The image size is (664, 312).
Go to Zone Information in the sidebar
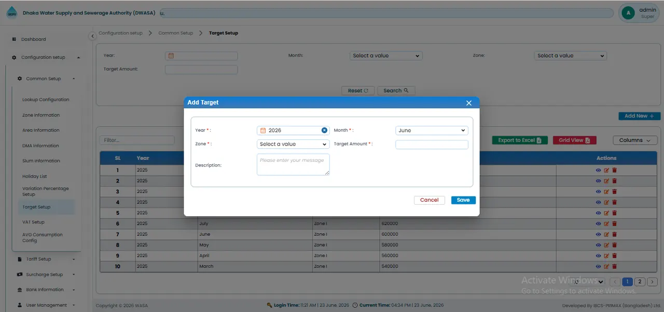pyautogui.click(x=41, y=115)
